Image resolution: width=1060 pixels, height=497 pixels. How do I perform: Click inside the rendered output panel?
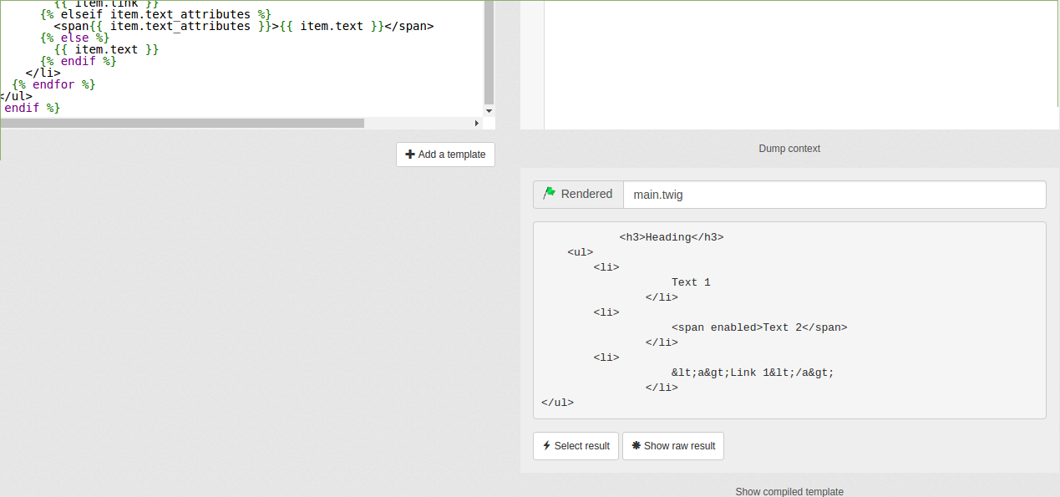click(789, 319)
